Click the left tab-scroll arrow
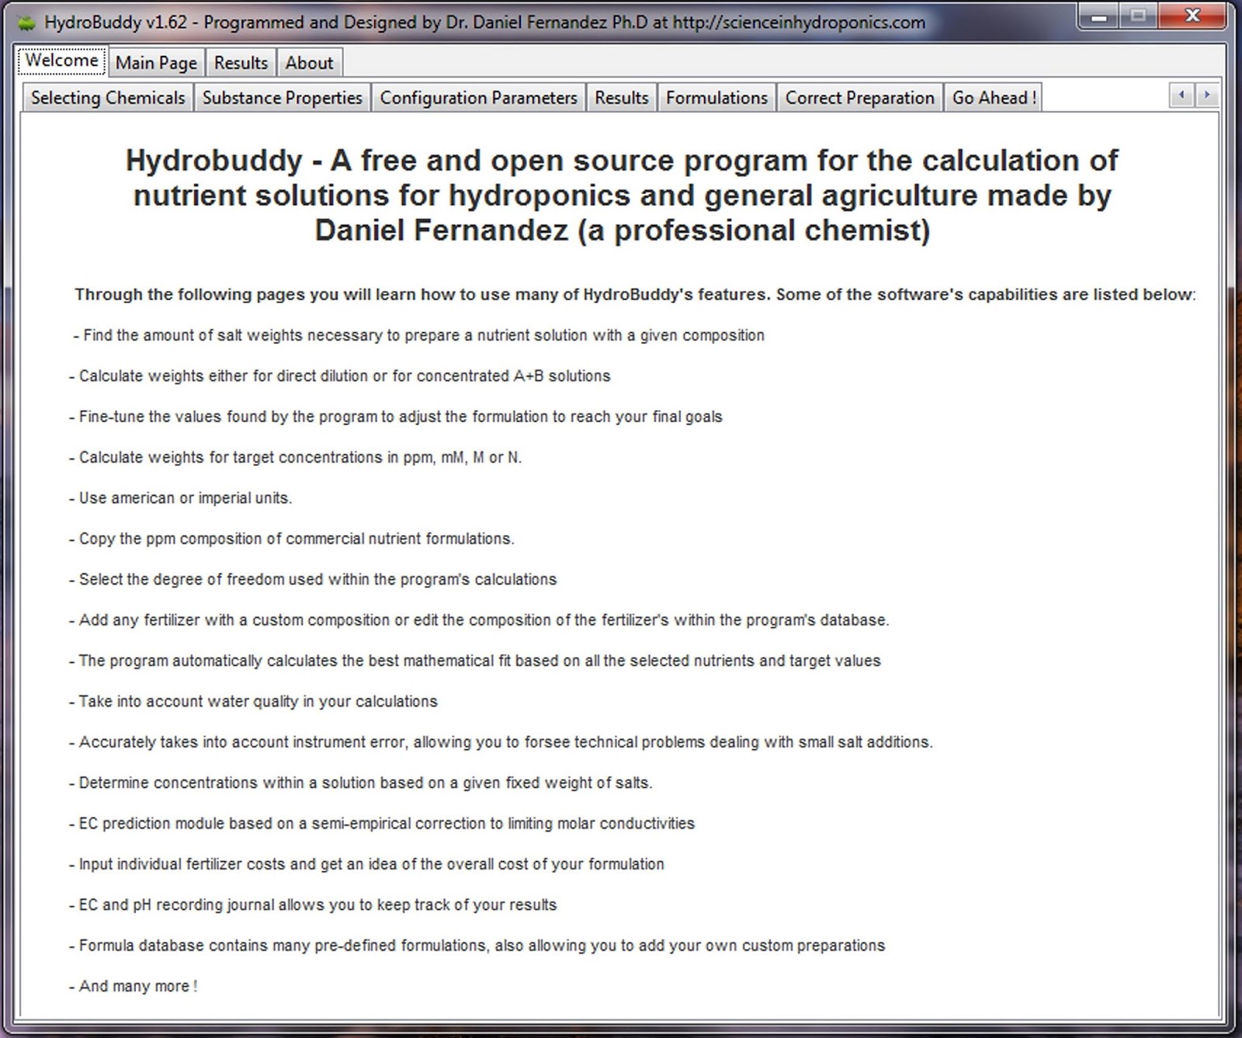The image size is (1242, 1038). tap(1181, 95)
